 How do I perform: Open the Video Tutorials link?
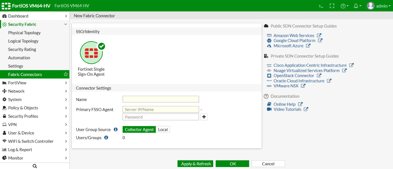click(287, 109)
